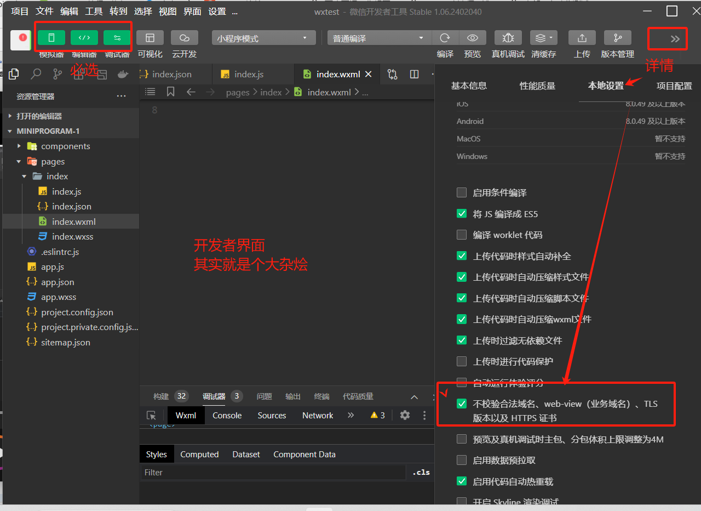Open the 小程序模式 mode dropdown
The height and width of the screenshot is (511, 701).
(264, 38)
